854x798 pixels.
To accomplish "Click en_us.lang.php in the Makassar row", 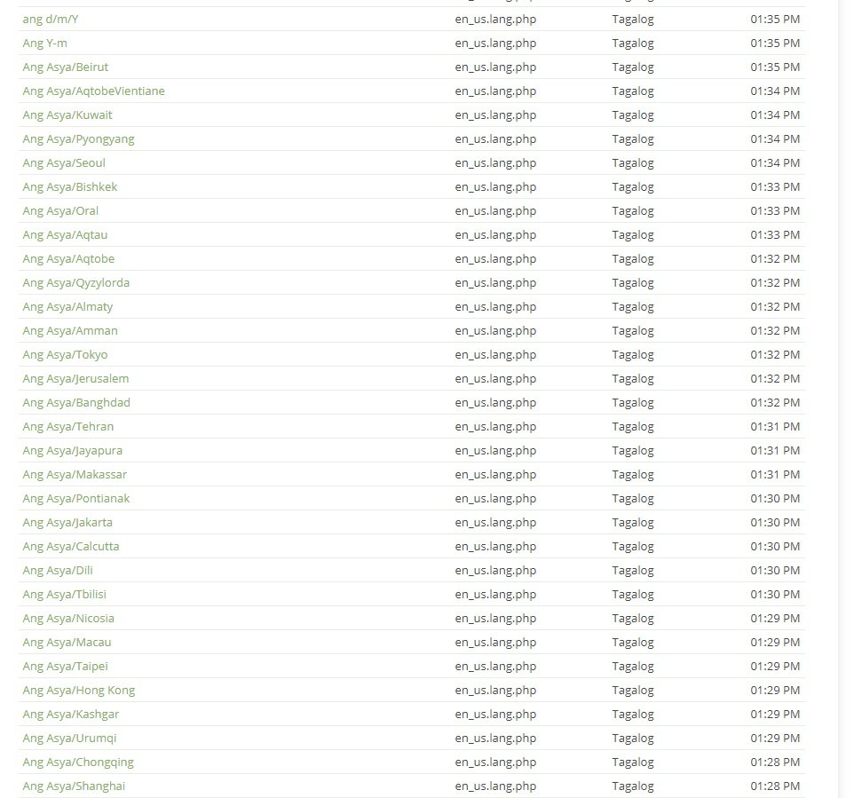I will pyautogui.click(x=495, y=474).
